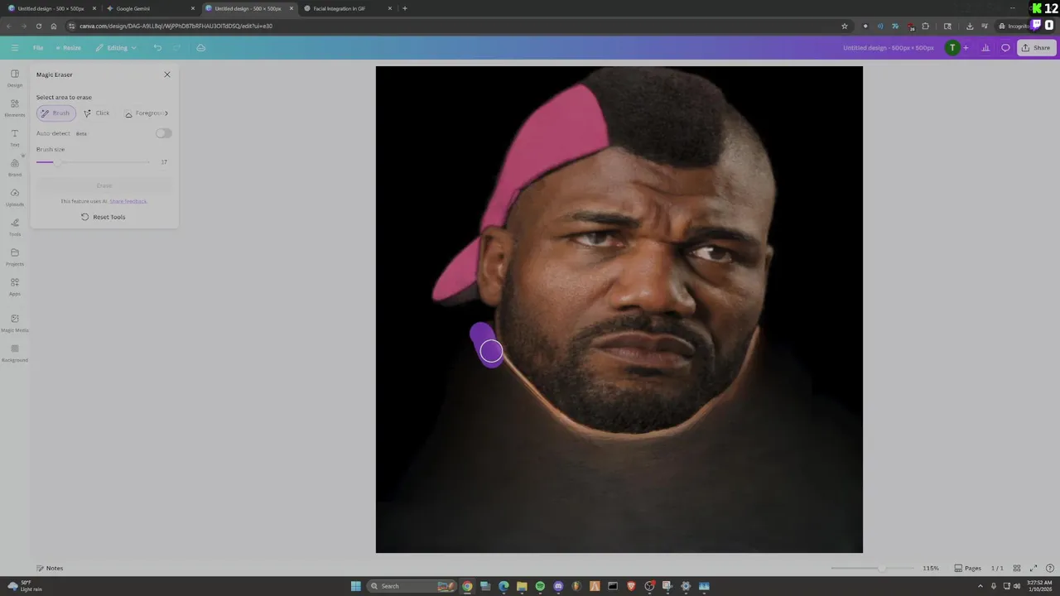
Task: Open the Text panel in the sidebar
Action: coord(15,138)
